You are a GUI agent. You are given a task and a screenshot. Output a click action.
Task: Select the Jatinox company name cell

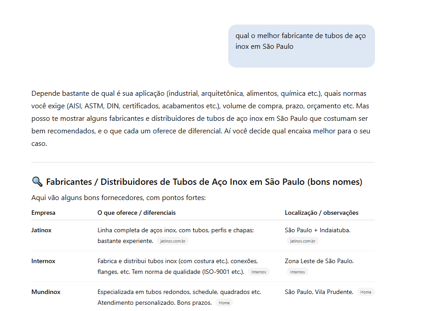coord(41,230)
